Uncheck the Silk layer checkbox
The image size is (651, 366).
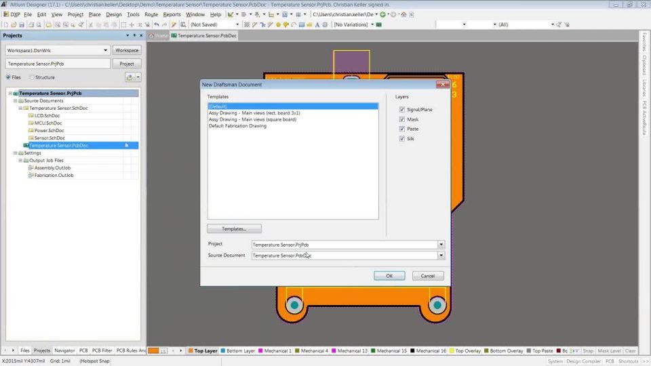point(402,138)
